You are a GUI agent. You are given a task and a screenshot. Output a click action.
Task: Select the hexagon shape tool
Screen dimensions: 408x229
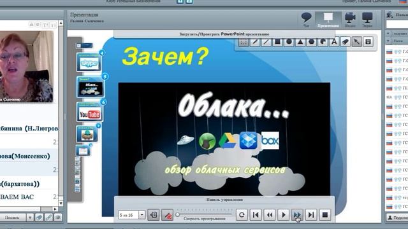click(312, 42)
